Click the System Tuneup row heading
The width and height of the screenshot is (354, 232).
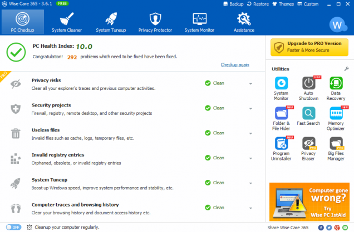(x=50, y=180)
